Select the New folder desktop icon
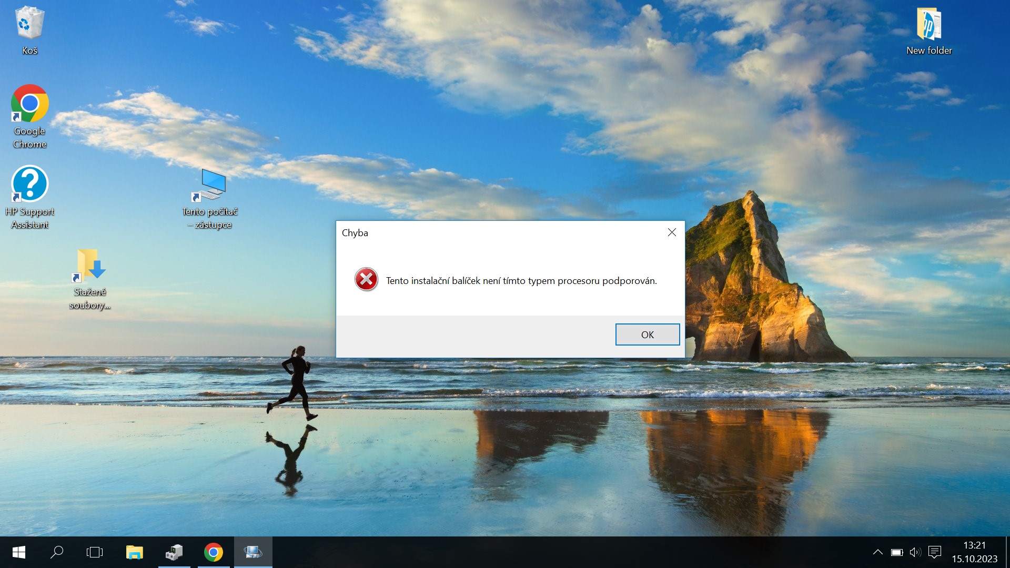The height and width of the screenshot is (568, 1010). (x=928, y=25)
